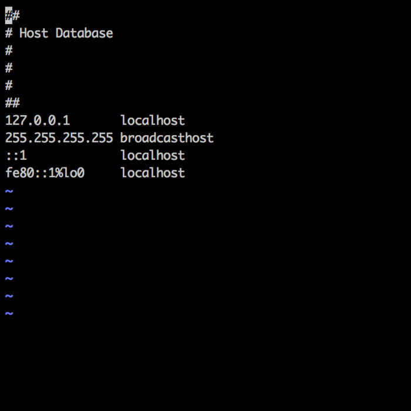Click the first tilde empty-line marker

coord(9,191)
